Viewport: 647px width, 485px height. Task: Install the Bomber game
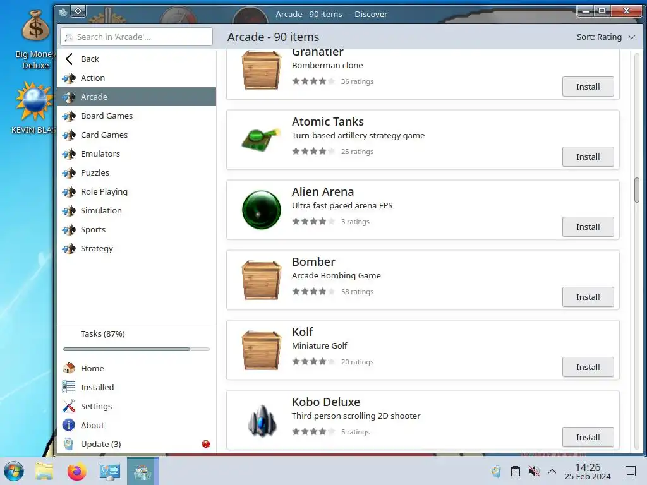pos(588,297)
